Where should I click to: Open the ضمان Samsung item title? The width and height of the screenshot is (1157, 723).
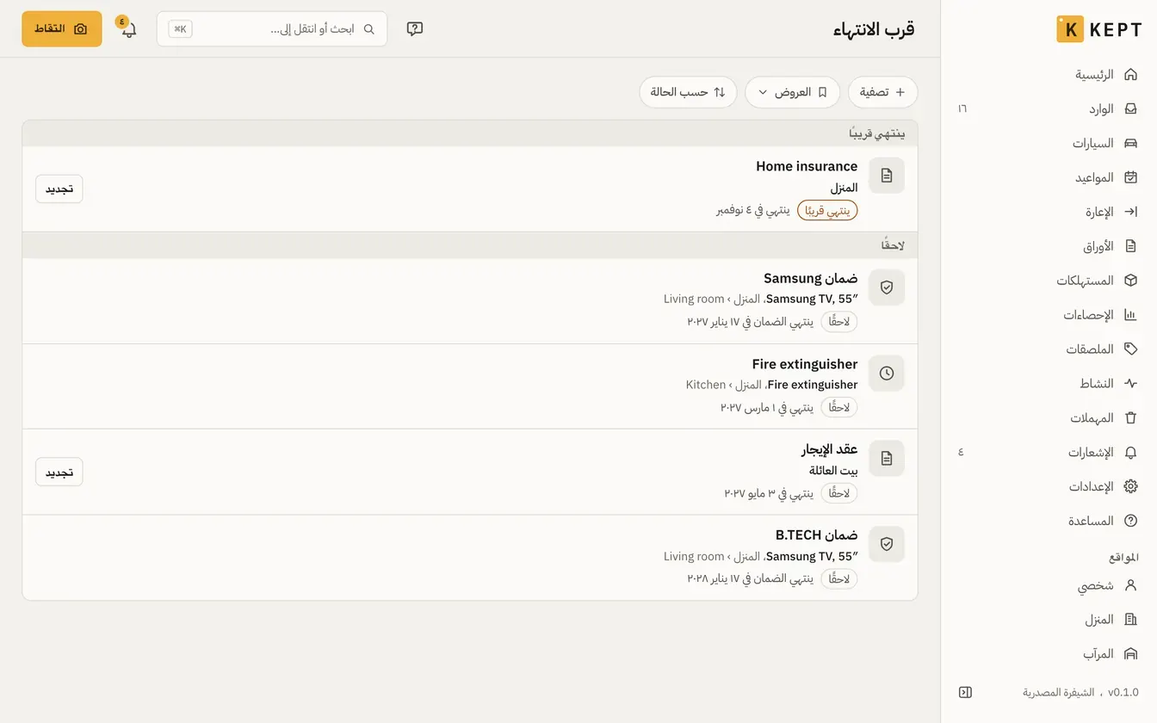click(x=811, y=278)
